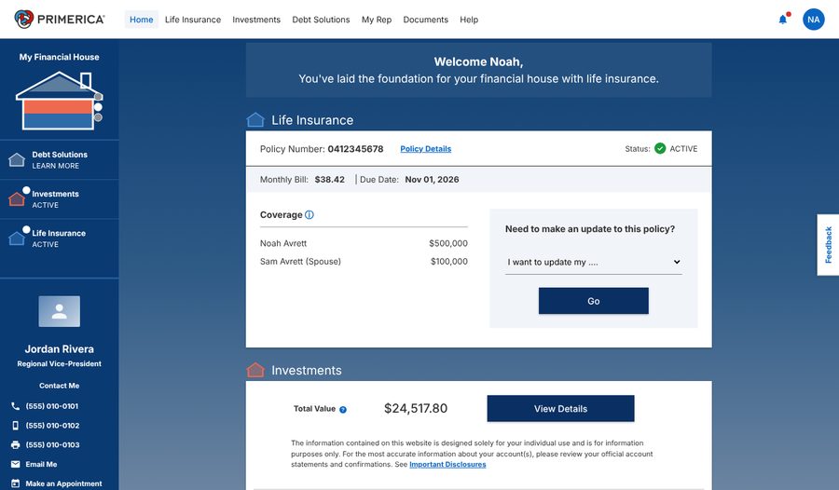Open the Feedback side tab

(828, 244)
